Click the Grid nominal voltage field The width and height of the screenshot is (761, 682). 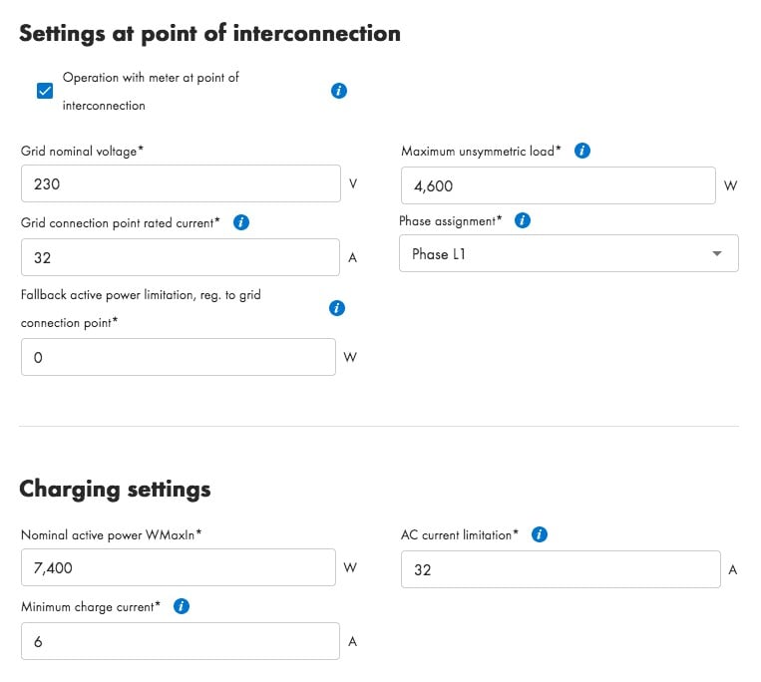click(181, 183)
